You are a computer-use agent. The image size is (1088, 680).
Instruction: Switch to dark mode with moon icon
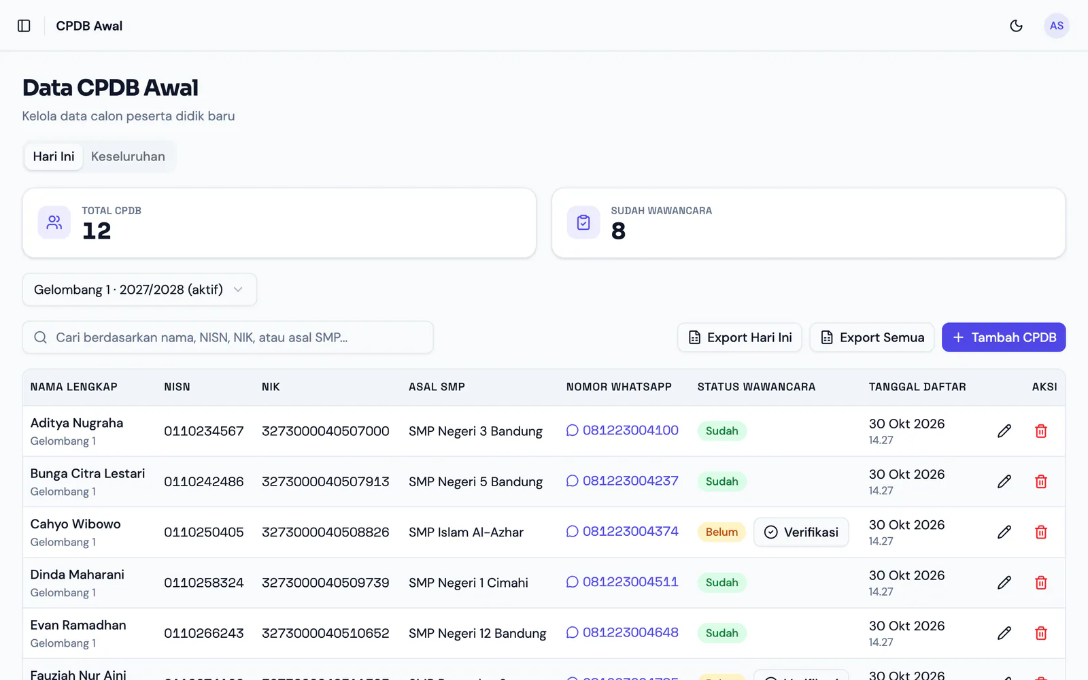click(x=1016, y=26)
